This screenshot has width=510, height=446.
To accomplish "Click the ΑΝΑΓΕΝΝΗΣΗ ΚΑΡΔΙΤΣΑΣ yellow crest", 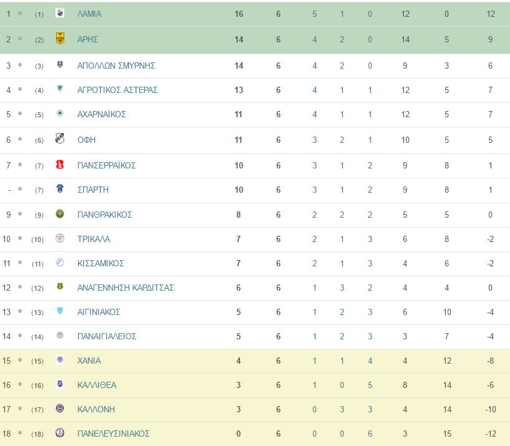I will (x=60, y=286).
